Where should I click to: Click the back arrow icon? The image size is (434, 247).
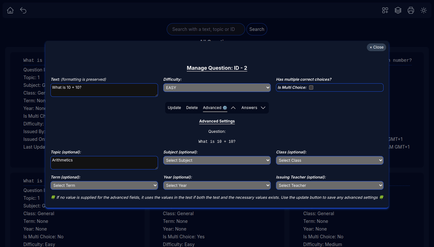23,10
